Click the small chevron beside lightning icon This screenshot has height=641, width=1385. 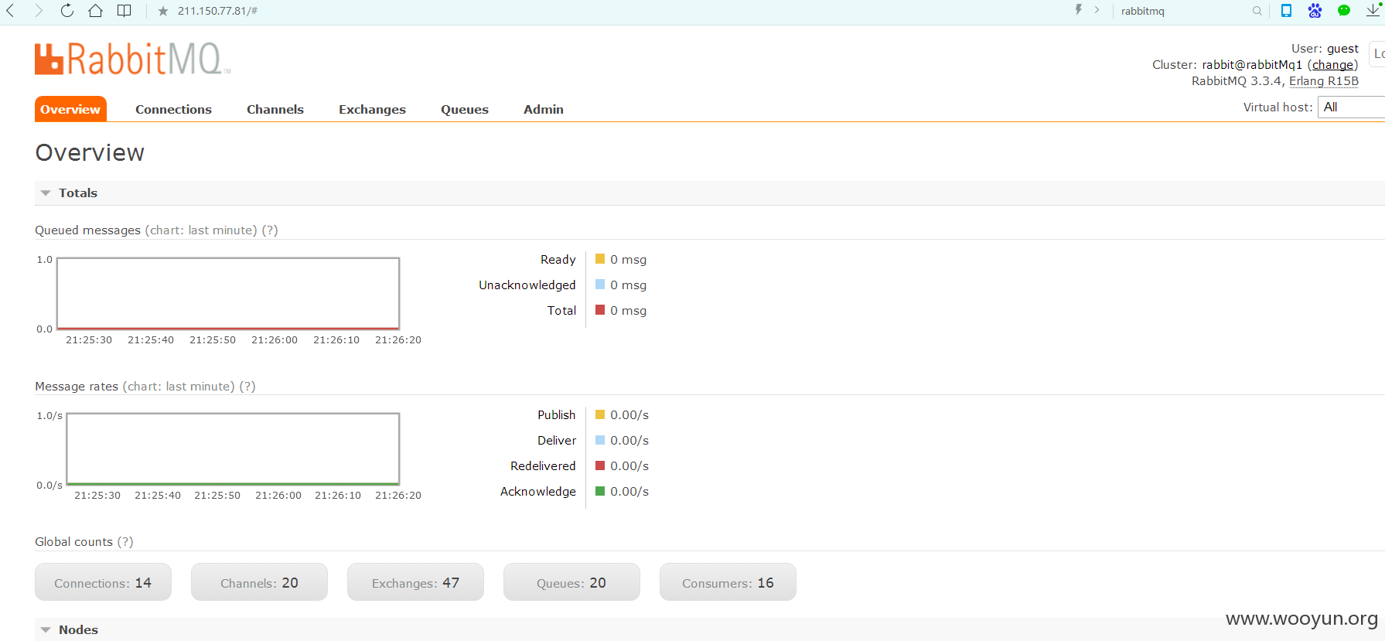[x=1097, y=10]
